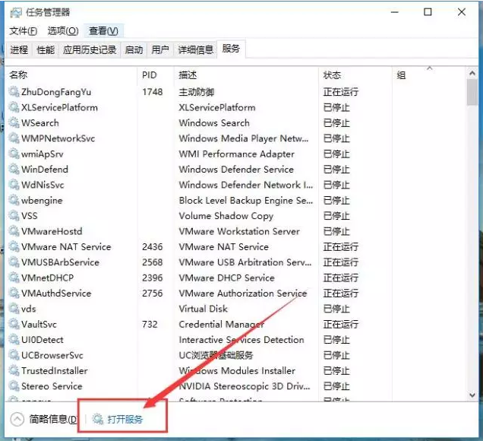The image size is (483, 441).
Task: Sort by the PID column header
Action: [x=150, y=75]
